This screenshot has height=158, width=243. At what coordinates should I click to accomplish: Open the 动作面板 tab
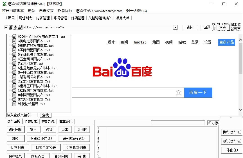(x=13, y=121)
